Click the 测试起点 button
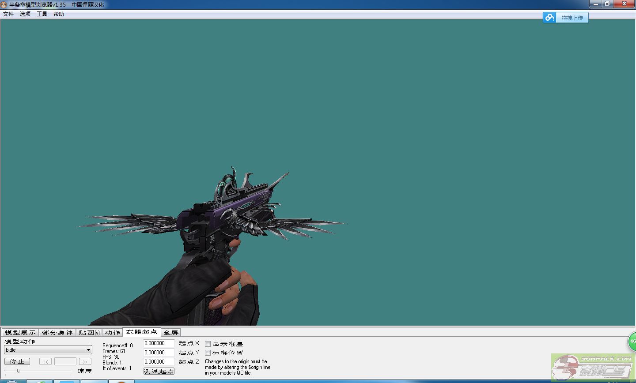 (159, 371)
